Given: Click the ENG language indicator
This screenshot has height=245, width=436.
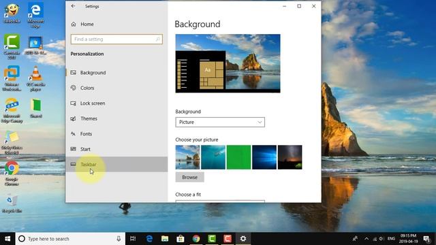Looking at the screenshot, I should click(x=391, y=239).
